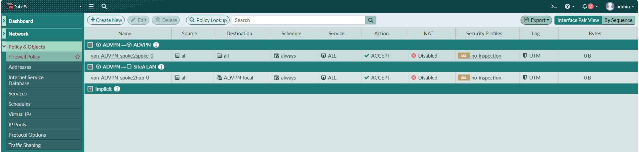This screenshot has height=152, width=639.
Task: Expand the Implicit policy section
Action: click(x=90, y=89)
